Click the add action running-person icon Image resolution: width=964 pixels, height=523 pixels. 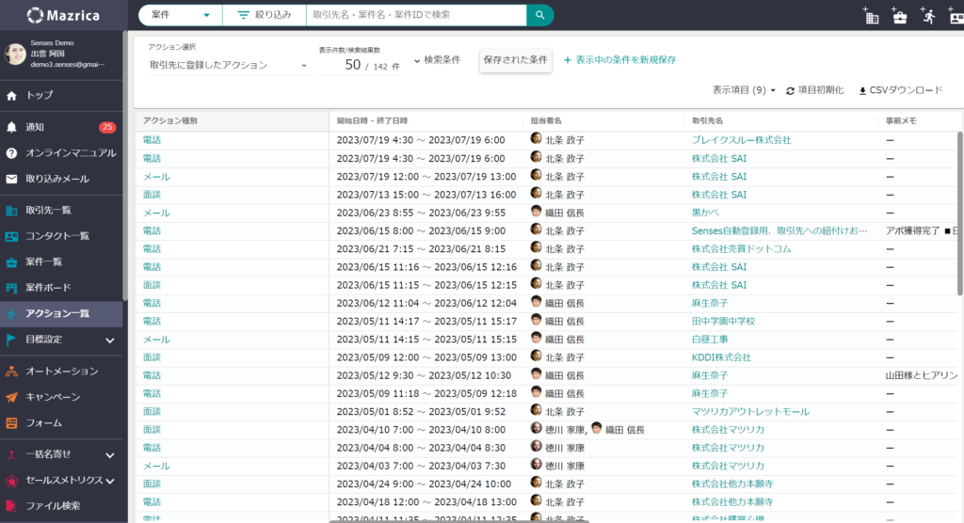928,16
